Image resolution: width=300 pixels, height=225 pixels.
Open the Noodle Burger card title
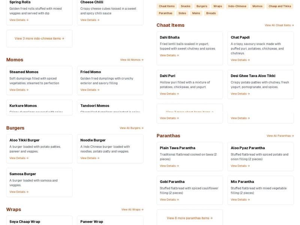point(93,140)
